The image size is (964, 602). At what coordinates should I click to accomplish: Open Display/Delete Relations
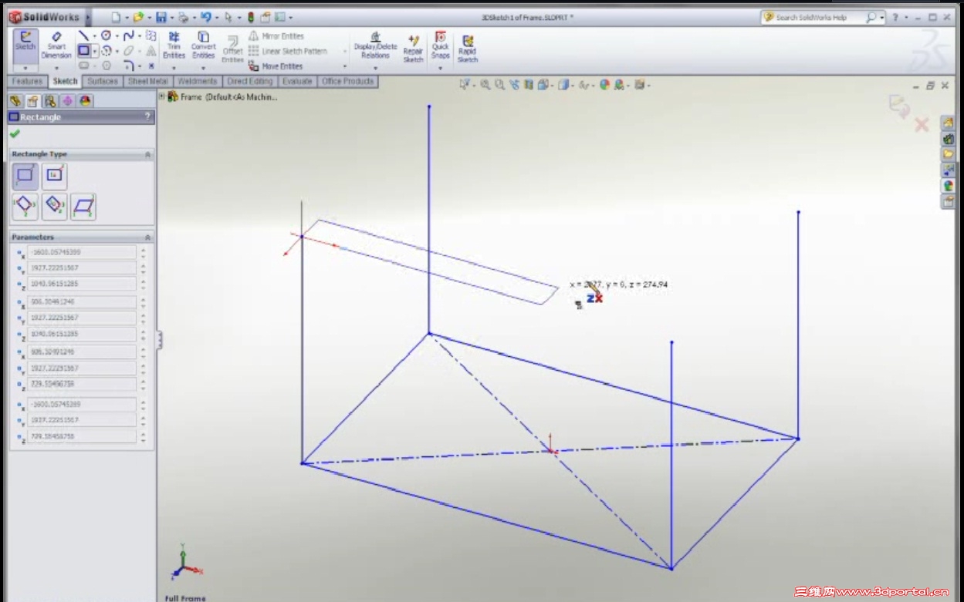pyautogui.click(x=375, y=45)
